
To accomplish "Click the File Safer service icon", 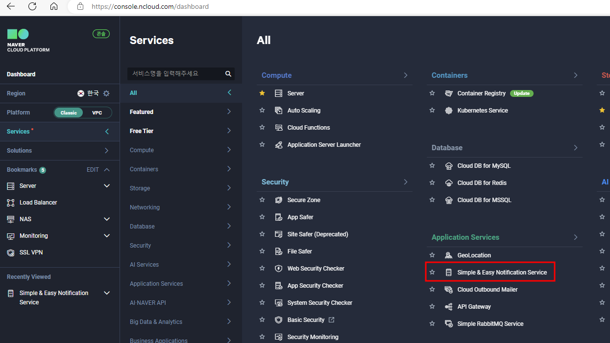I will 279,252.
